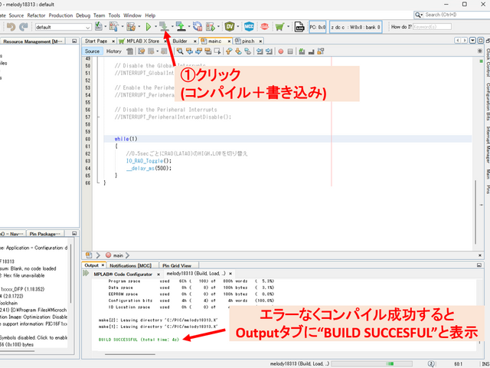Expand dropdown arrow next to store cart icon
Viewport: 490px width, 368px height.
[x=288, y=27]
